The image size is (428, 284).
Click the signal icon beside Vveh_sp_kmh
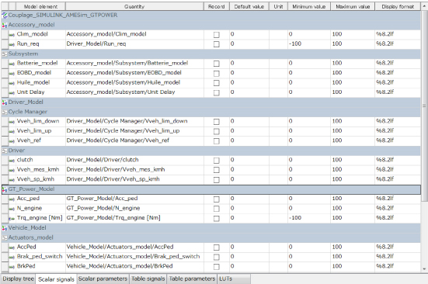coord(12,180)
